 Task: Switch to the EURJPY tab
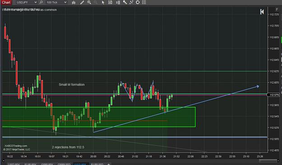(30, 164)
